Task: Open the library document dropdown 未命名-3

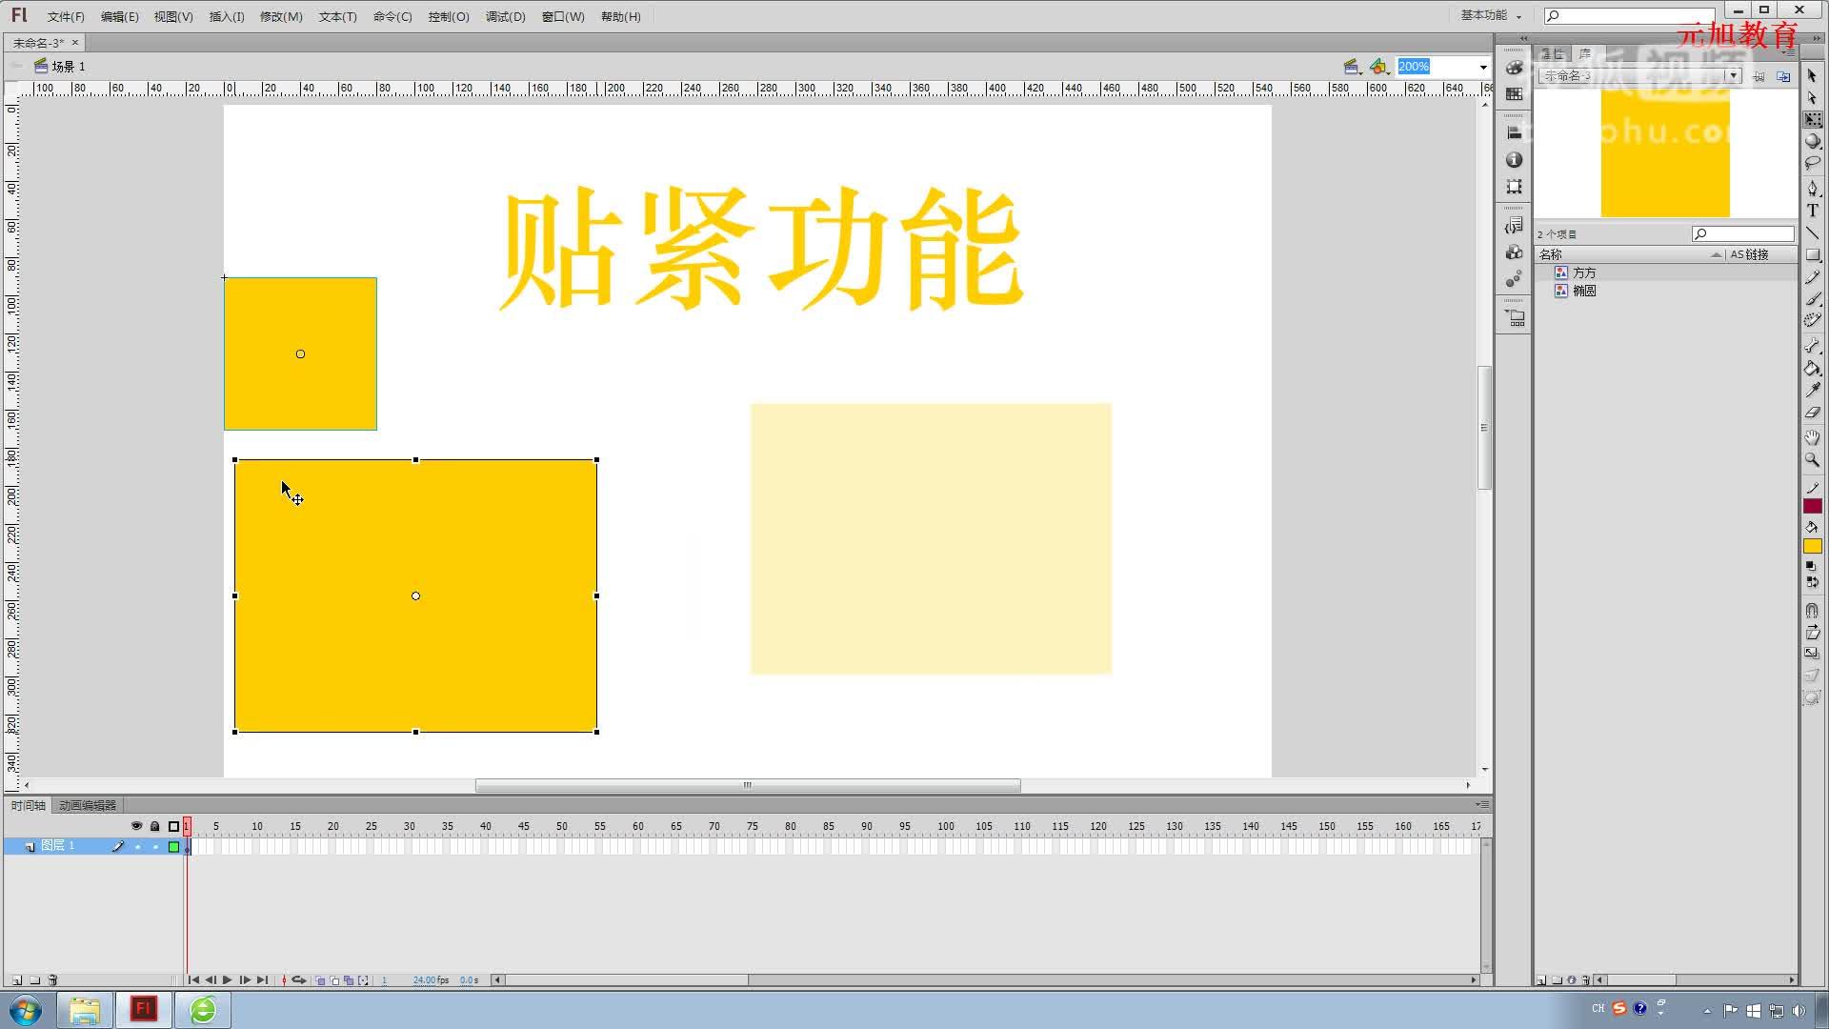Action: (1733, 76)
